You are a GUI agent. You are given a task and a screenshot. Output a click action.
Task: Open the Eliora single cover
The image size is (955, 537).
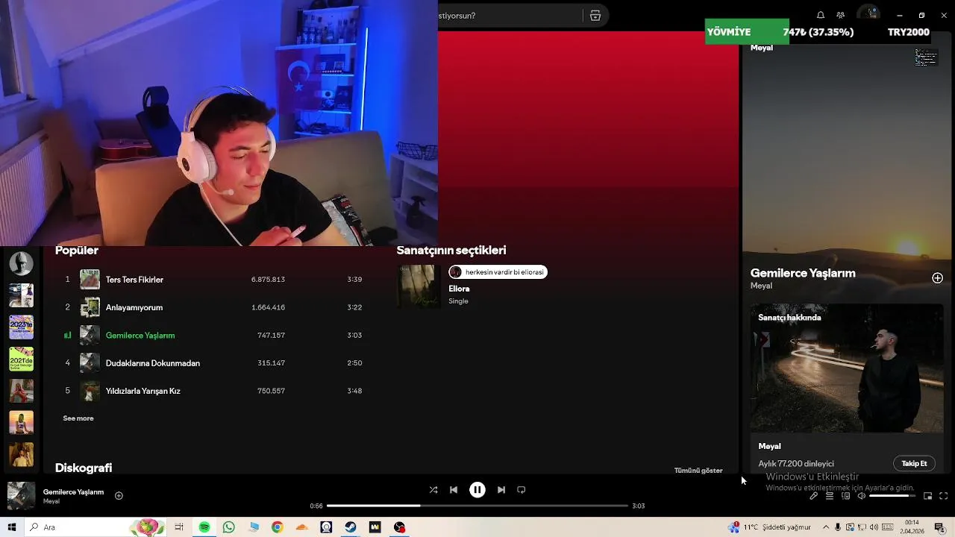[x=419, y=286]
